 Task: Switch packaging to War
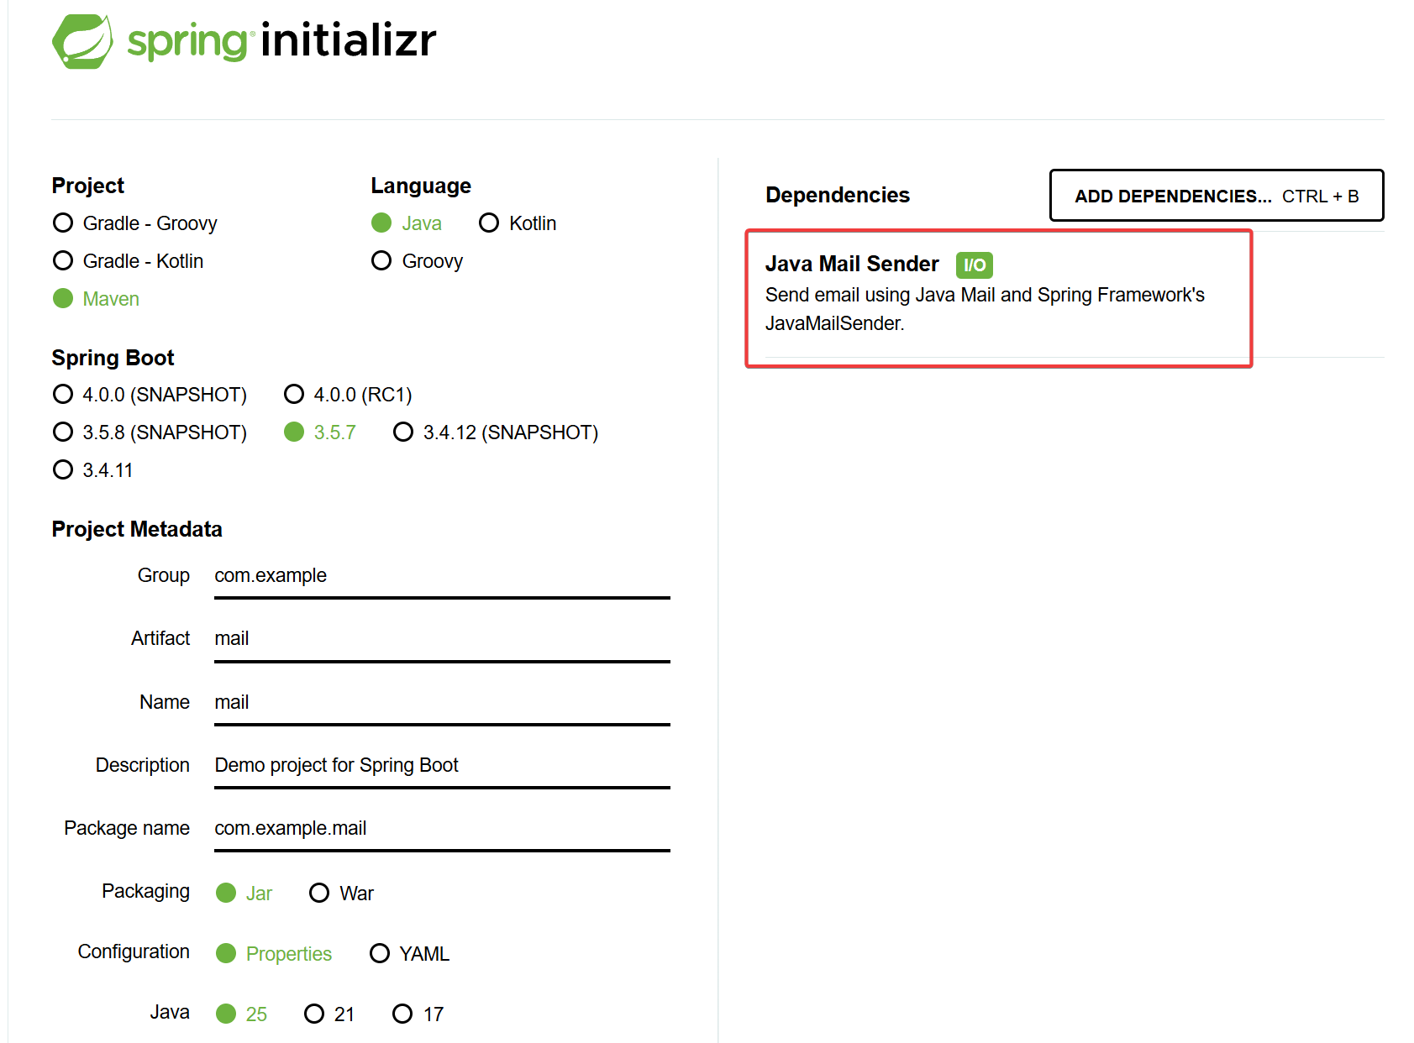point(319,894)
